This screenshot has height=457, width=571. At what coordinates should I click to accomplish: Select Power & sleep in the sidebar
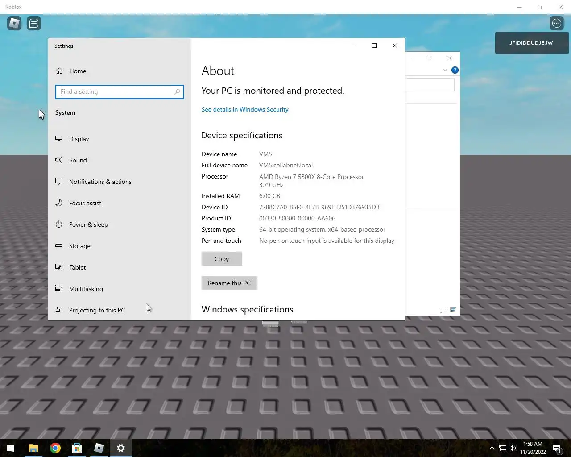tap(120, 224)
